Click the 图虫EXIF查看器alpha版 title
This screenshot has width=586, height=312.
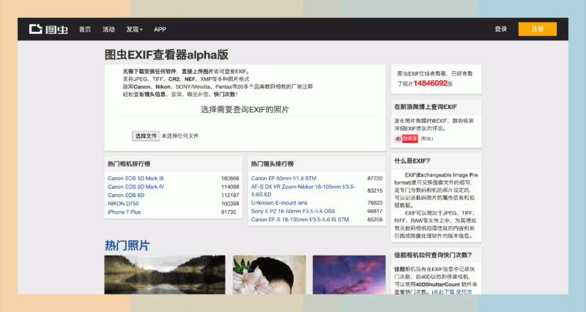(166, 54)
